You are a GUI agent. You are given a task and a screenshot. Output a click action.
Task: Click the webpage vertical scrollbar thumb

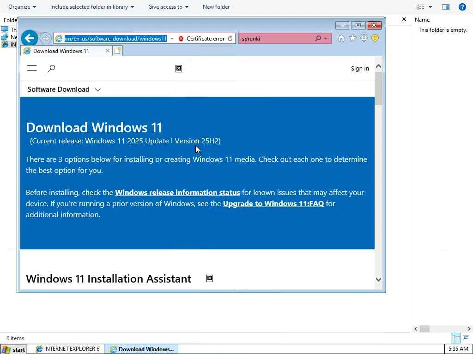pyautogui.click(x=378, y=88)
